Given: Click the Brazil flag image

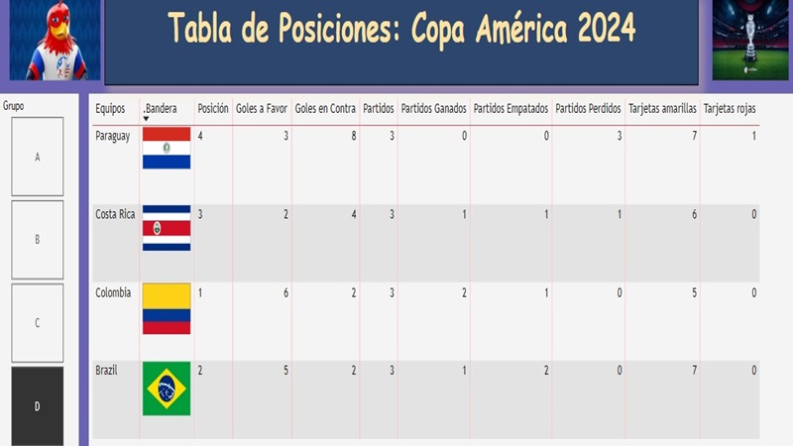Looking at the screenshot, I should coord(167,389).
